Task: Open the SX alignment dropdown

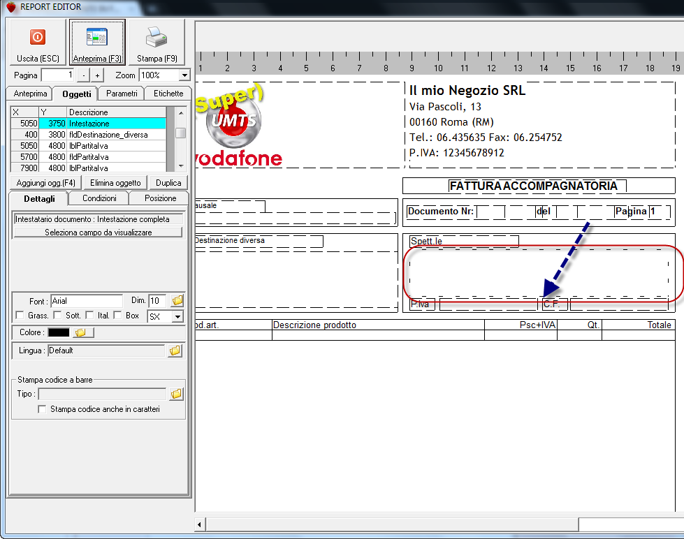Action: point(177,316)
